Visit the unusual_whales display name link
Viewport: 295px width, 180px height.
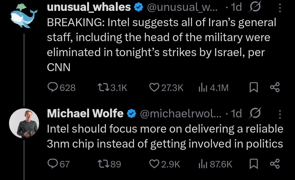point(89,7)
